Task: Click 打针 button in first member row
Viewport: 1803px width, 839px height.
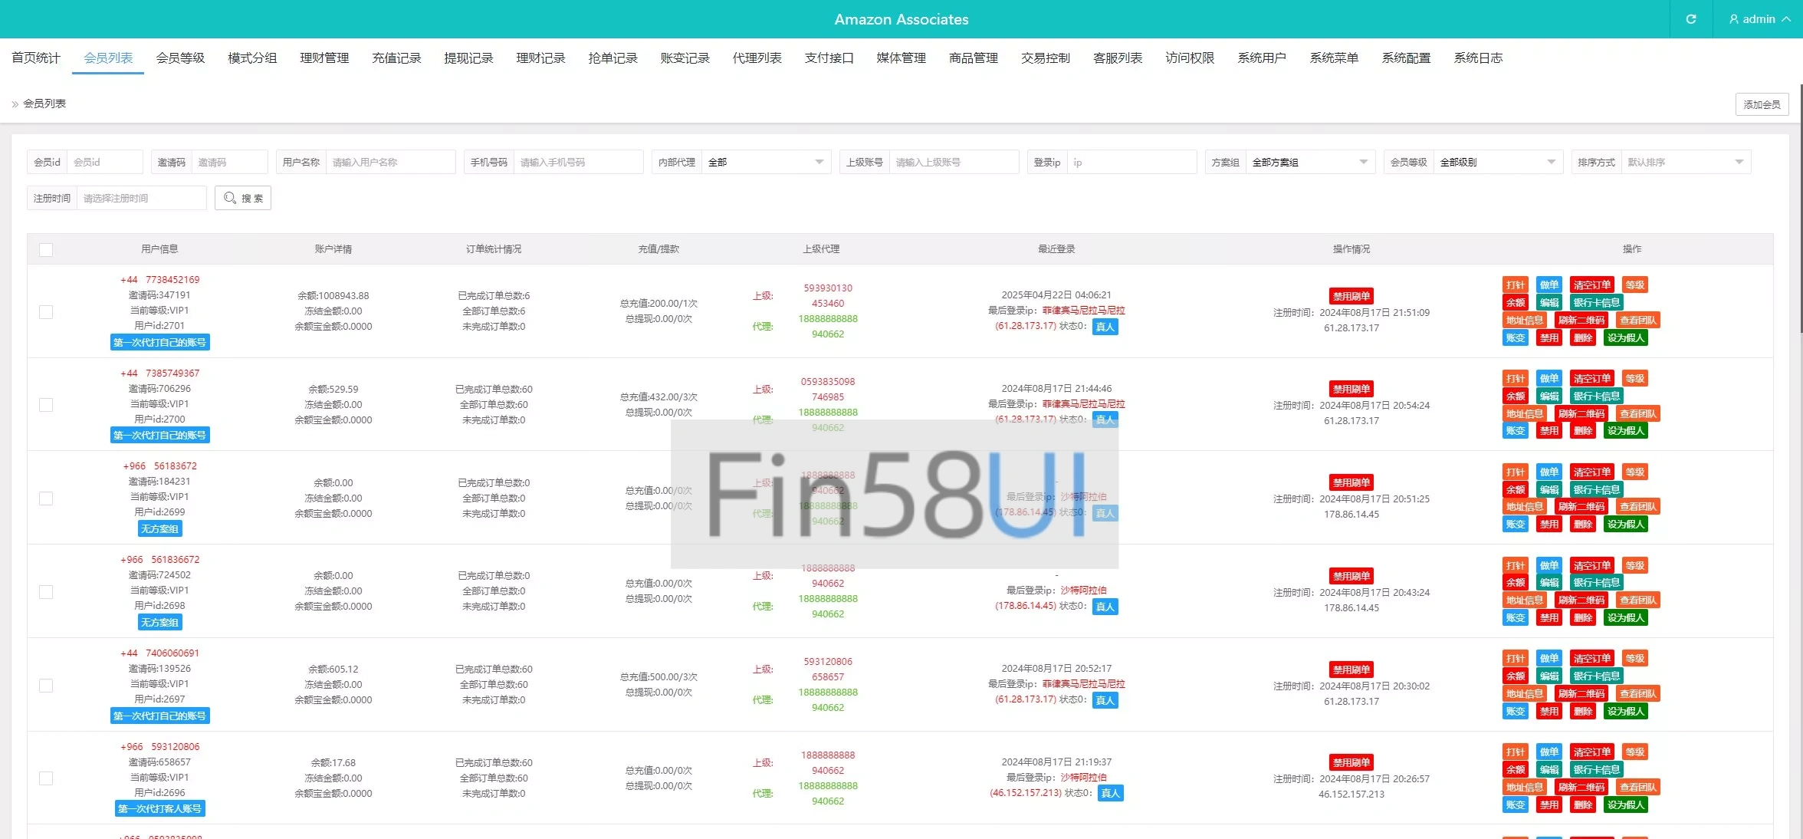Action: 1515,285
